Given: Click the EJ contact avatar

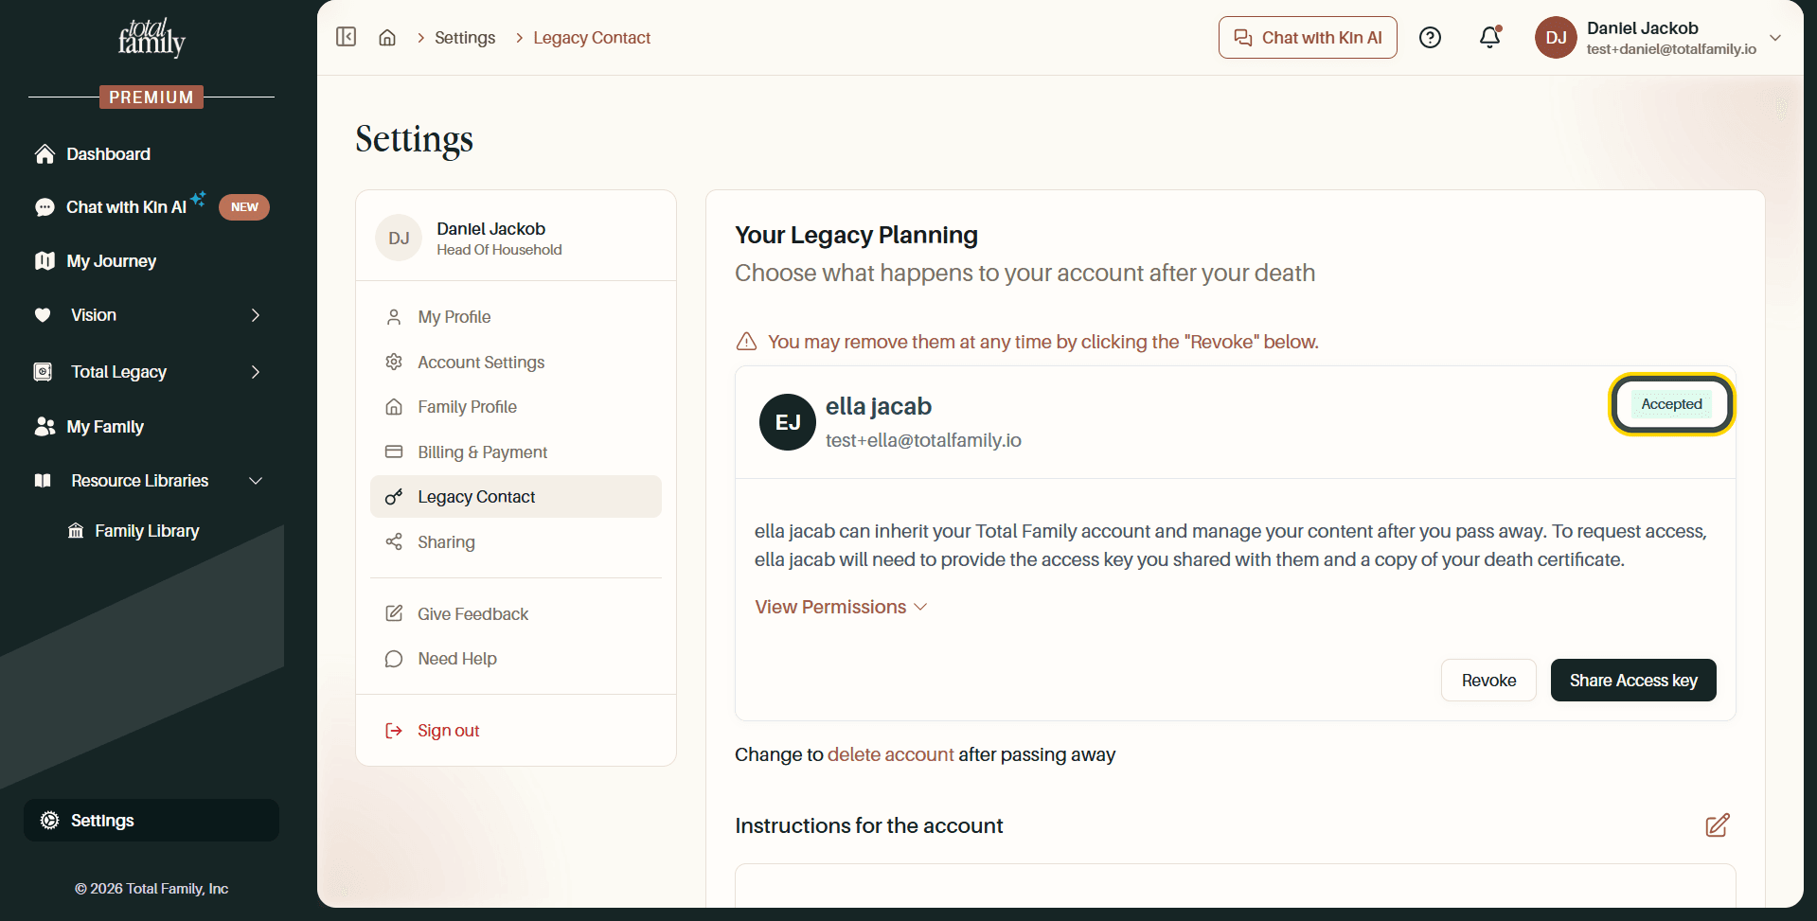Looking at the screenshot, I should (788, 422).
